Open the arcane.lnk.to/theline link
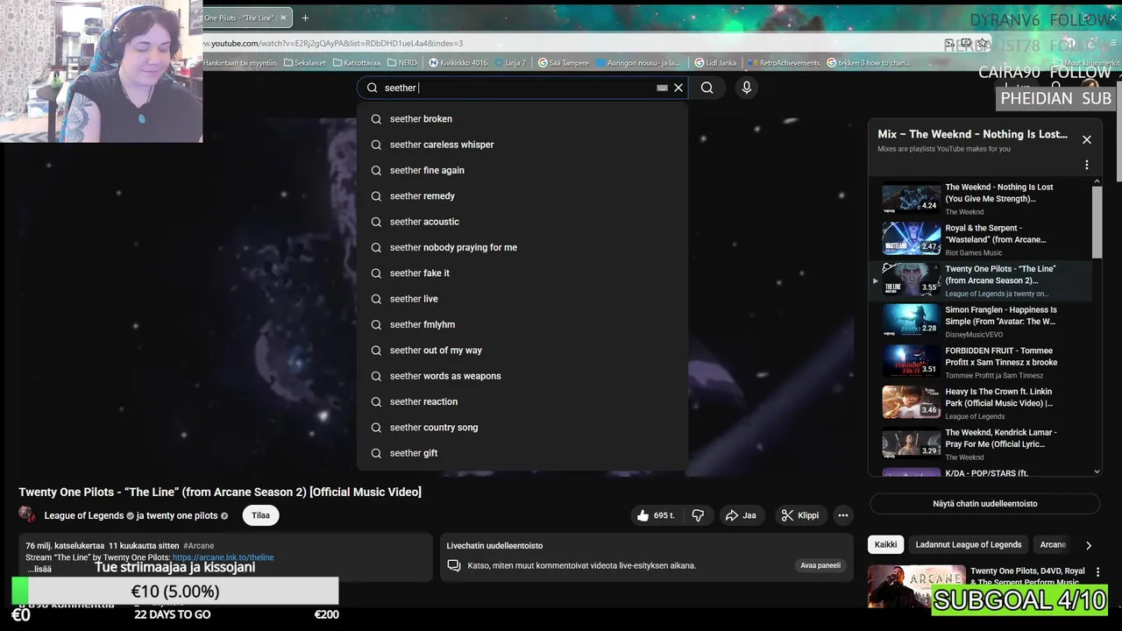The width and height of the screenshot is (1122, 631). pyautogui.click(x=224, y=557)
